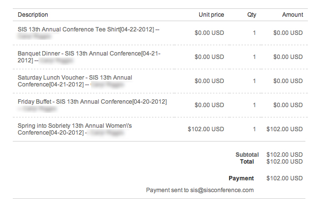Viewport: 329px width, 199px height.
Task: Click the Subtotal amount $102.00 USD
Action: (x=285, y=155)
